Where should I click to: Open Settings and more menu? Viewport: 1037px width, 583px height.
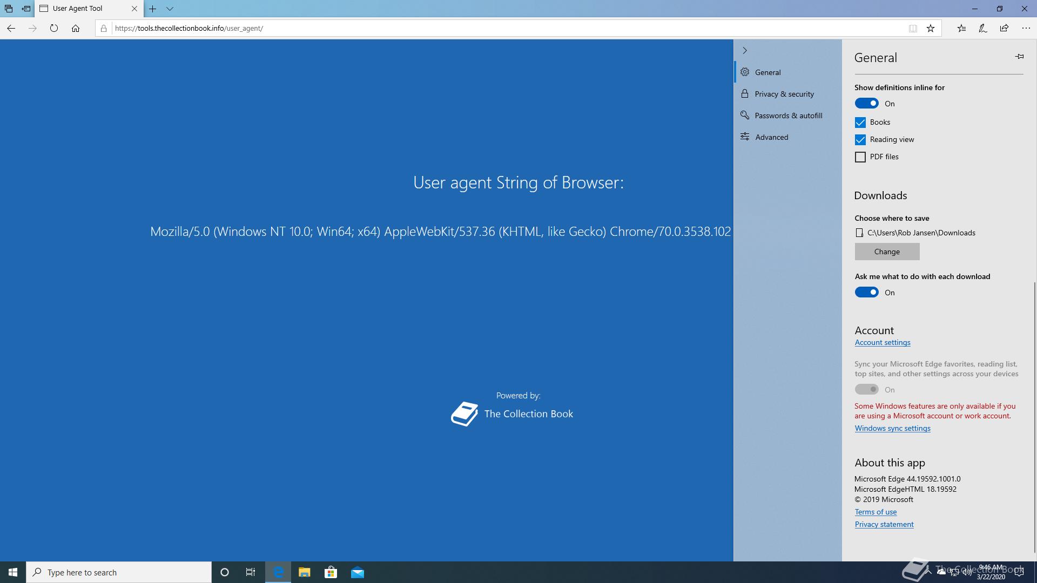[1026, 28]
